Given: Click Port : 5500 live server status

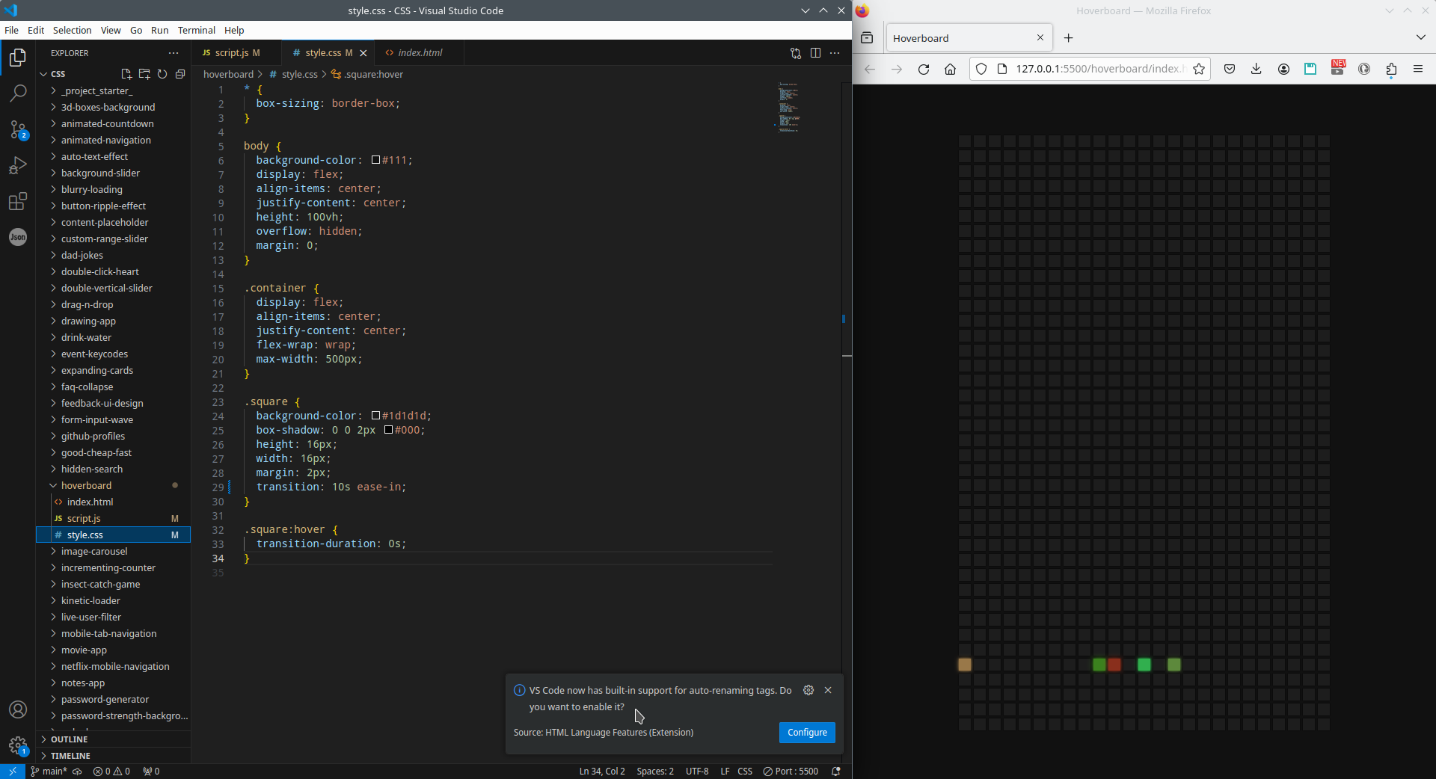Looking at the screenshot, I should [x=791, y=772].
